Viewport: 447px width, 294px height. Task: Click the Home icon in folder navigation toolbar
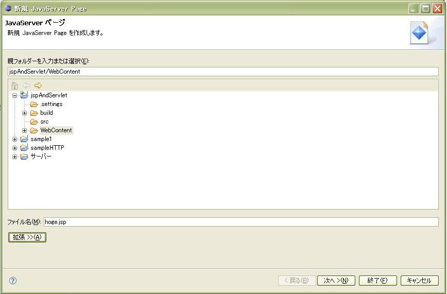point(14,85)
